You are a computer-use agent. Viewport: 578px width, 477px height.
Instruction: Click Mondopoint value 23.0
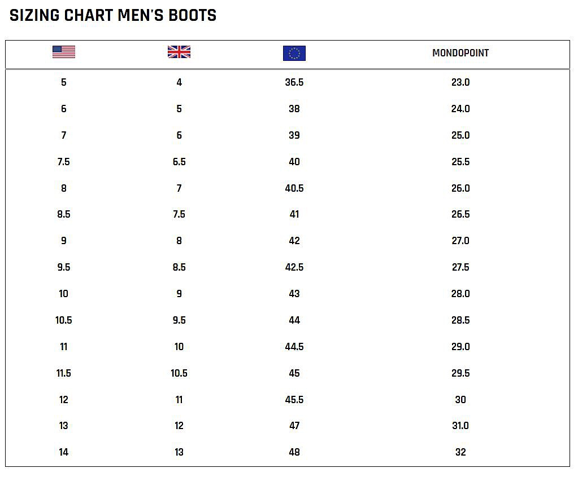pyautogui.click(x=460, y=82)
